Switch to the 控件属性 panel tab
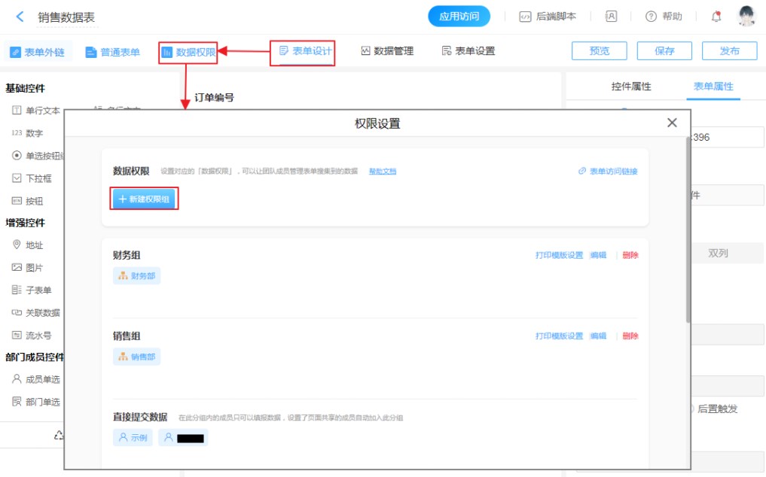The height and width of the screenshot is (477, 766). (x=630, y=87)
